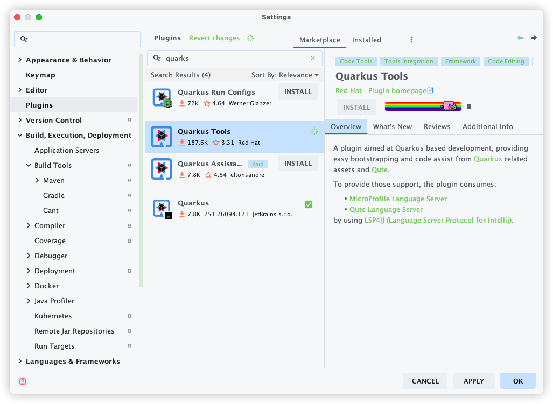Collapse the Build Tools node
This screenshot has width=553, height=404.
point(29,165)
